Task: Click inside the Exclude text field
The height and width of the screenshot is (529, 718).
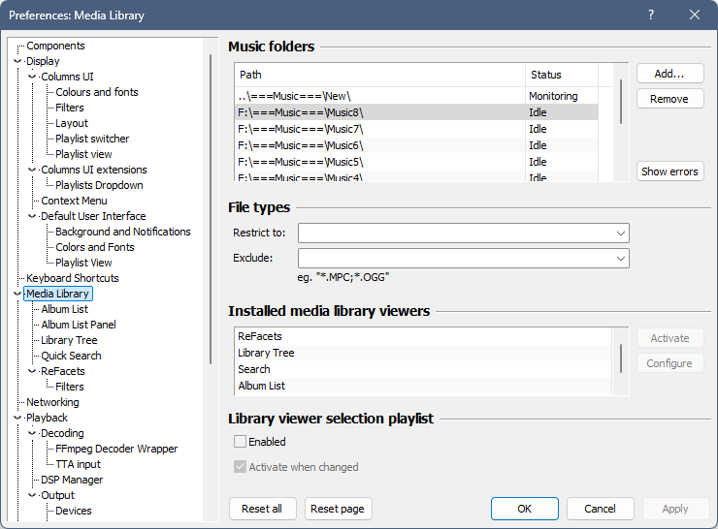Action: point(454,258)
